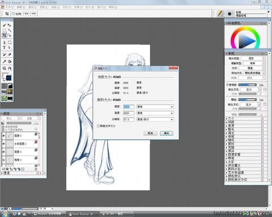Select the Pen tool

tap(5, 42)
